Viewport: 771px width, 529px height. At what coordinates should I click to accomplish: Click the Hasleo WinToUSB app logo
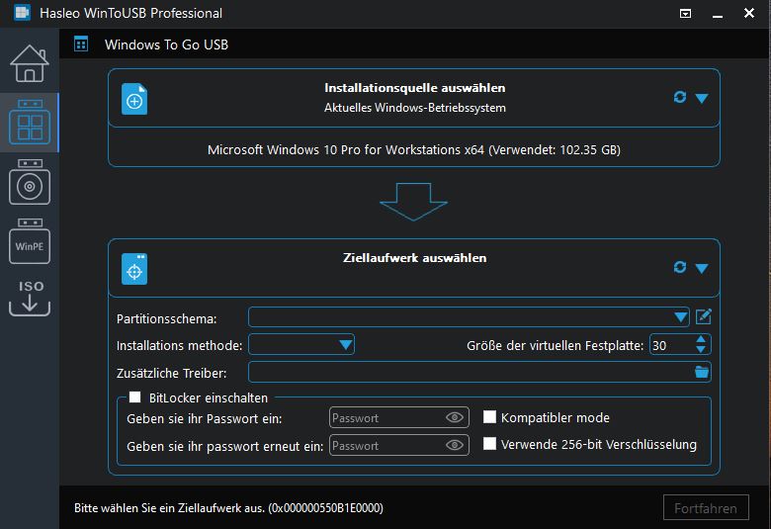coord(22,13)
